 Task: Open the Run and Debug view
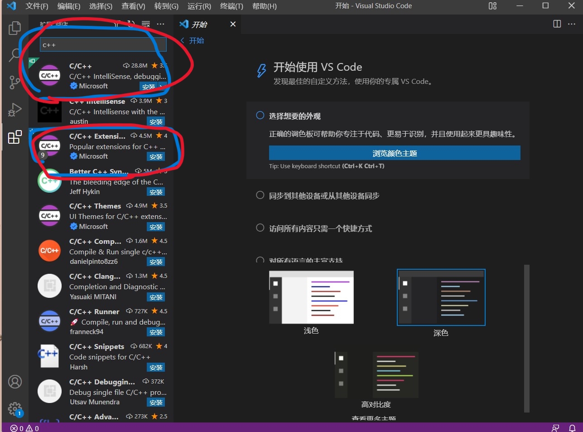[14, 109]
